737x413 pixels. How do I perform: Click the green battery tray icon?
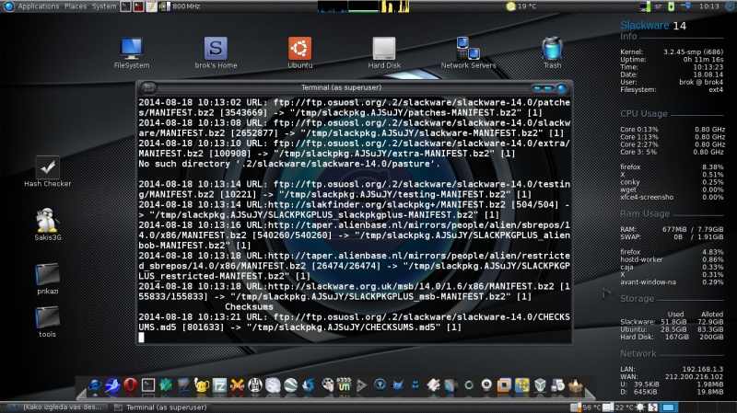(x=672, y=6)
